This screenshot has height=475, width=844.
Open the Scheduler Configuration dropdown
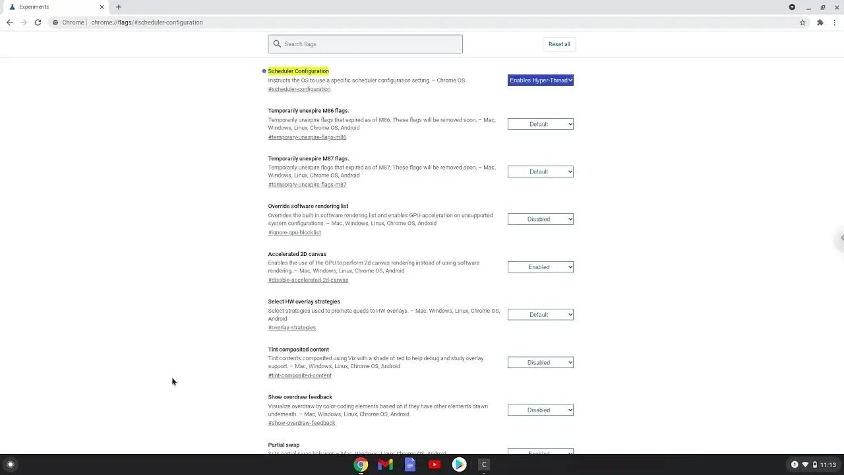(541, 80)
